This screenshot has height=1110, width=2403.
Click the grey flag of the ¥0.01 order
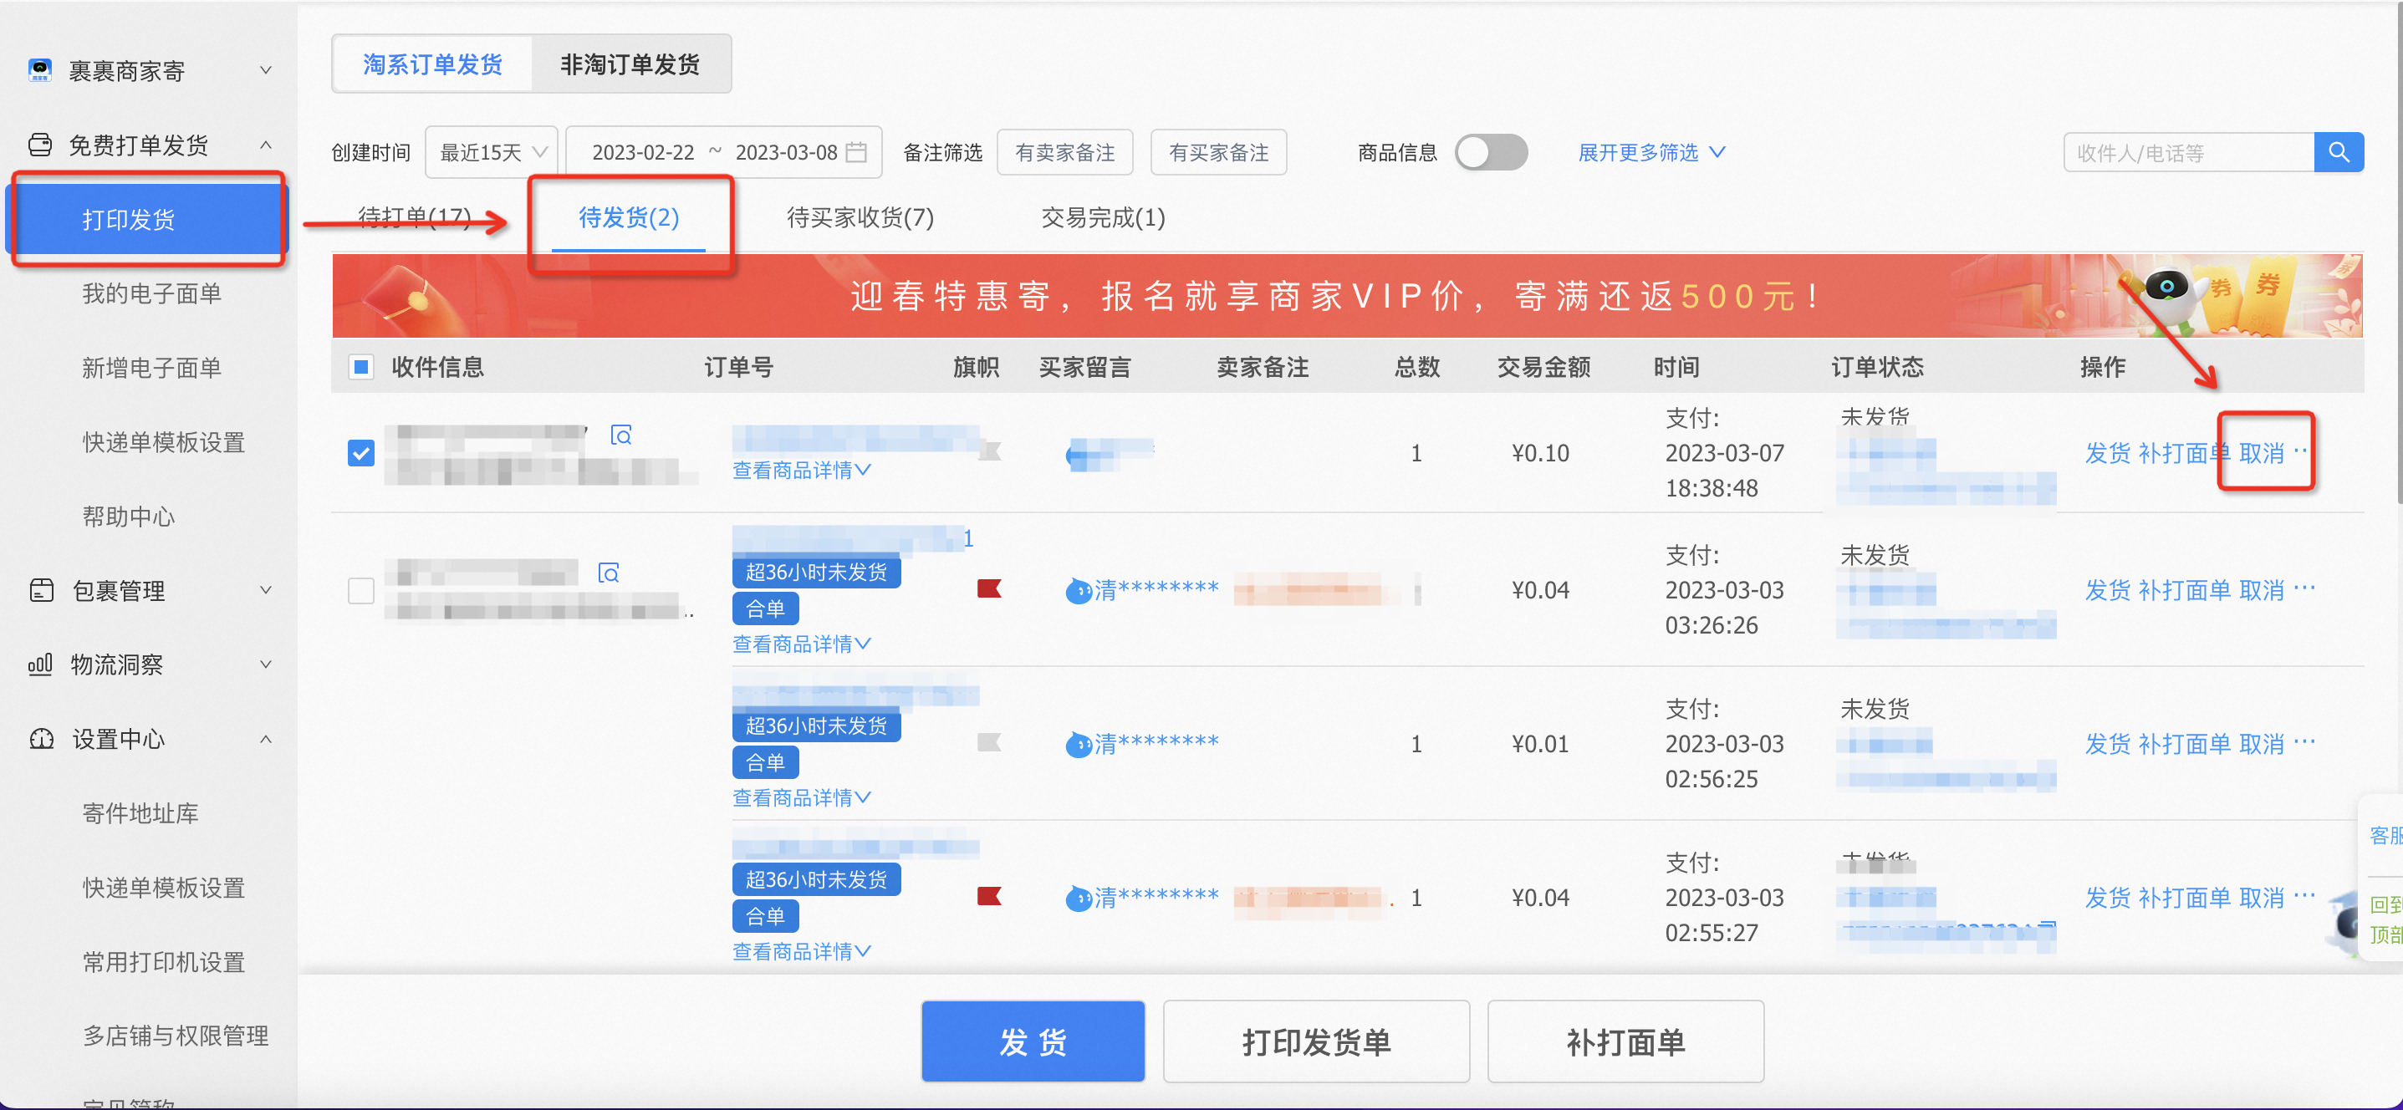pos(989,742)
